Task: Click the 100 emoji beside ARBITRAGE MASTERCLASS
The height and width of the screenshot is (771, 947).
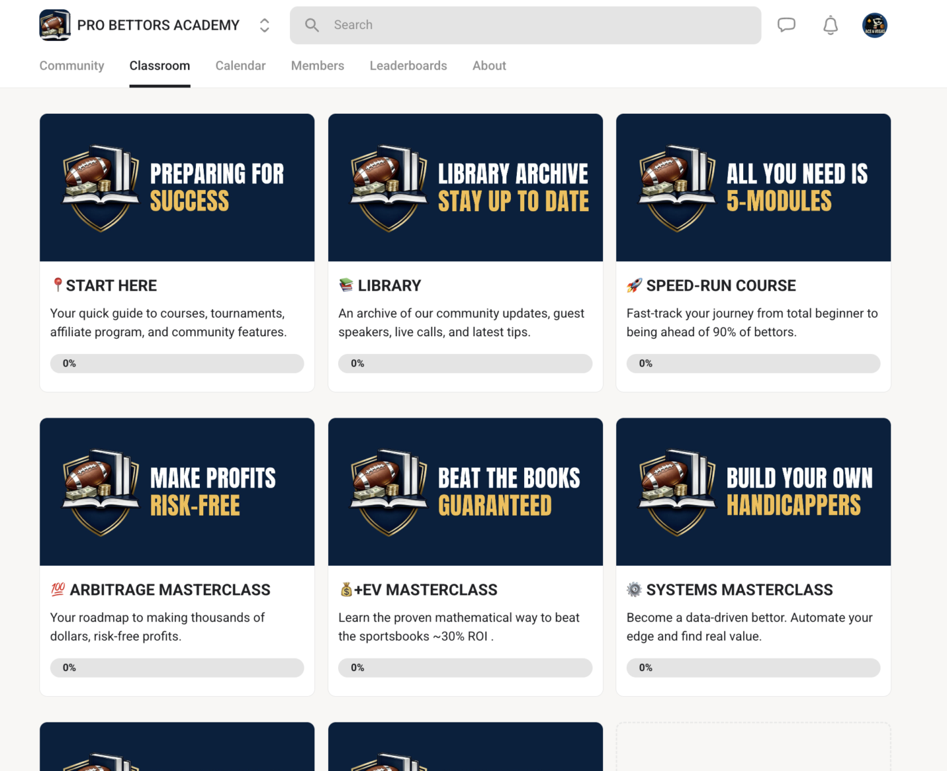Action: coord(58,589)
